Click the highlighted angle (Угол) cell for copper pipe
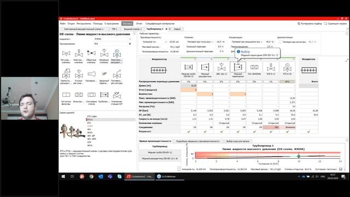The width and height of the screenshot is (350, 197). click(x=189, y=90)
